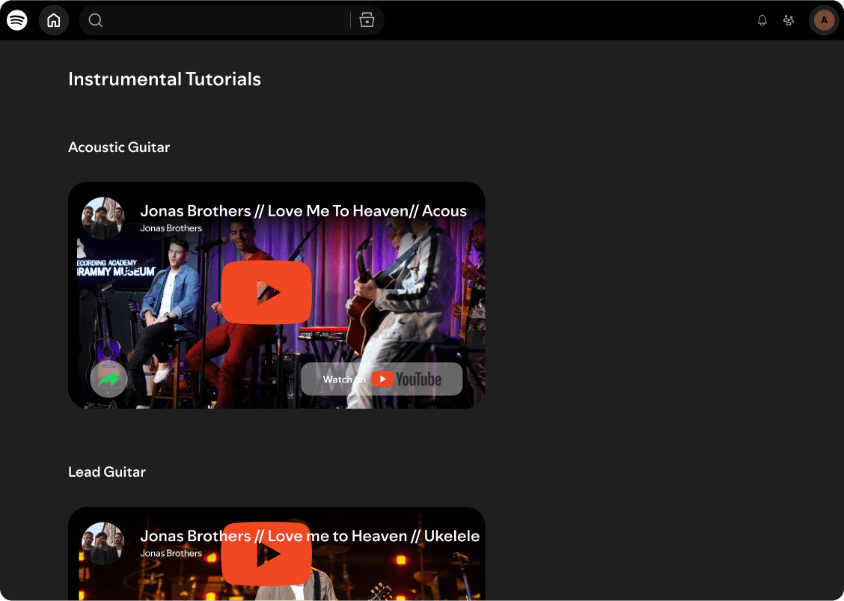Viewport: 844px width, 601px height.
Task: Open Friend Activity people icon
Action: (x=789, y=20)
